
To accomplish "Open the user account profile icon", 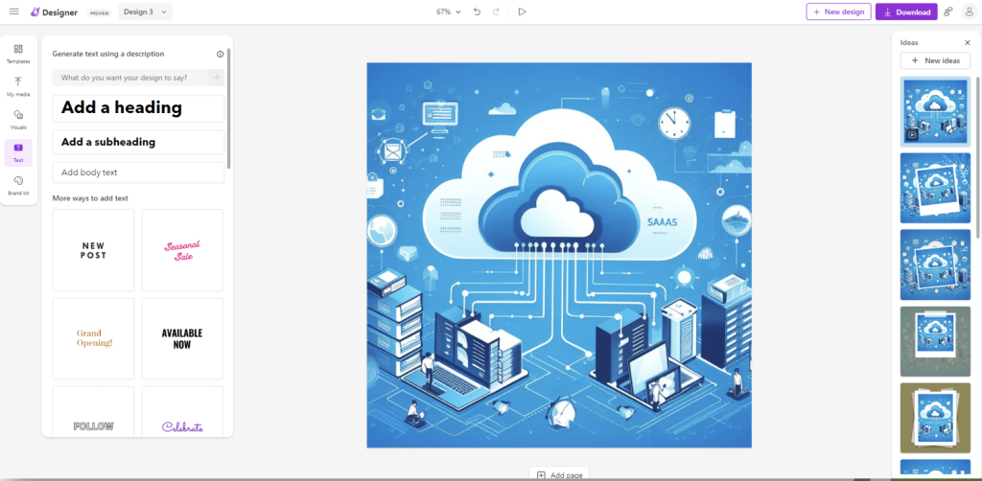I will point(969,11).
